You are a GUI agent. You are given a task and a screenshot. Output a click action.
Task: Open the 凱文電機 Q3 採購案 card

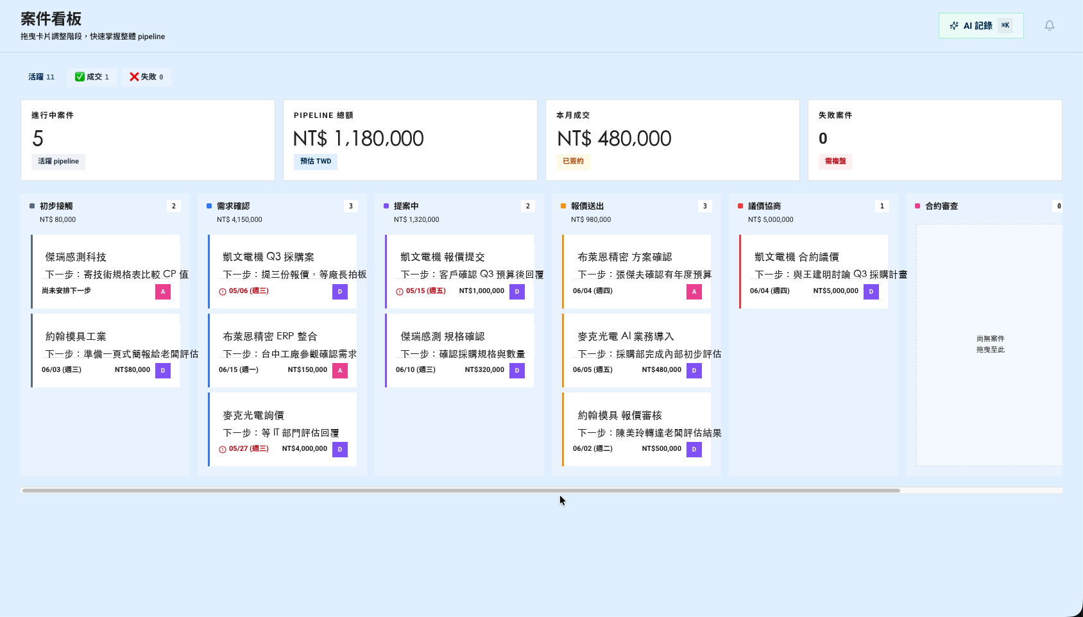(x=284, y=271)
